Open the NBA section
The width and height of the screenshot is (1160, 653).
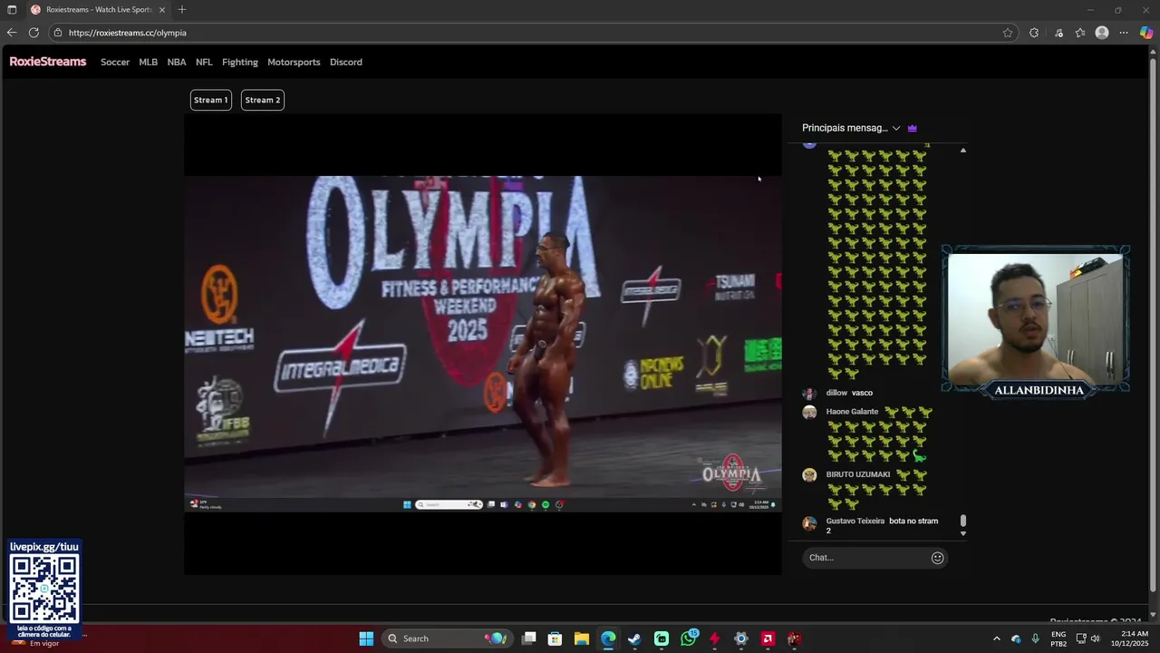(x=177, y=62)
